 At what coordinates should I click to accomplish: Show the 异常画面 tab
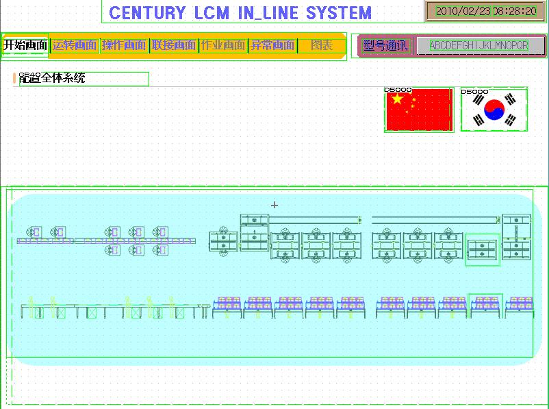tap(272, 46)
